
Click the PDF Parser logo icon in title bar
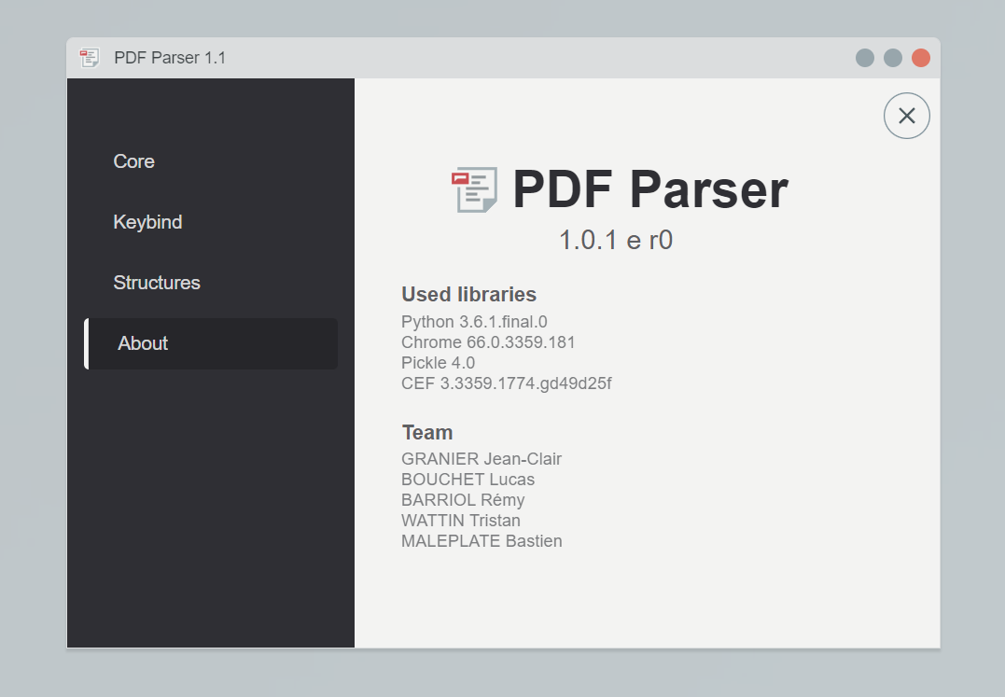click(x=89, y=57)
